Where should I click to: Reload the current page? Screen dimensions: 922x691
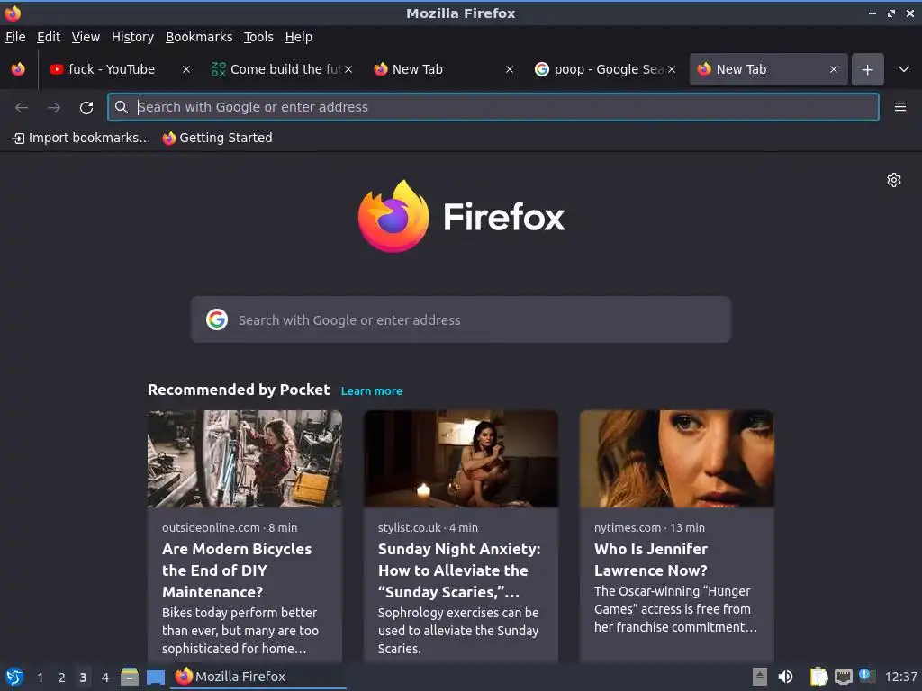(x=86, y=108)
